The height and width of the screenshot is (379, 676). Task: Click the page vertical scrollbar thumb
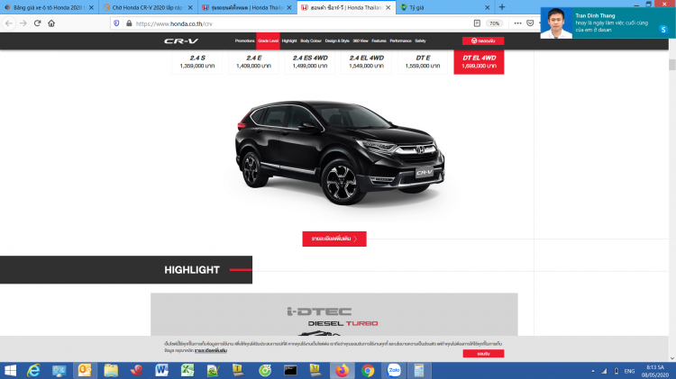click(x=671, y=65)
